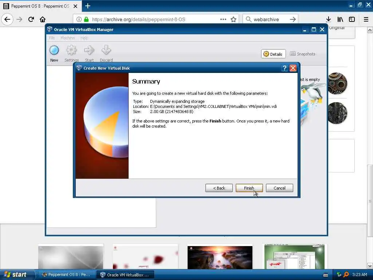
Task: Click the magnifier icon in system tray
Action: tap(346, 275)
